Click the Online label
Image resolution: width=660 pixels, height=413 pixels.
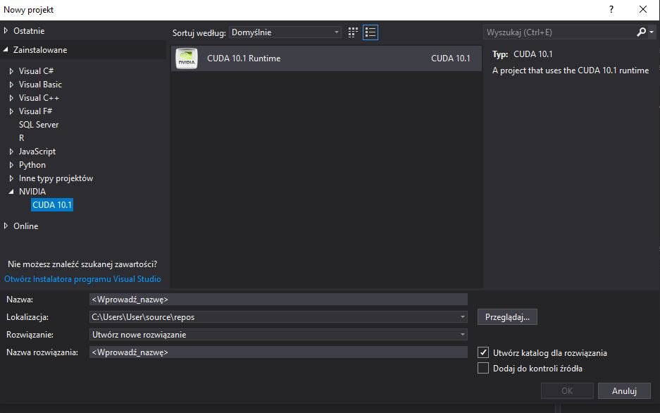(25, 226)
